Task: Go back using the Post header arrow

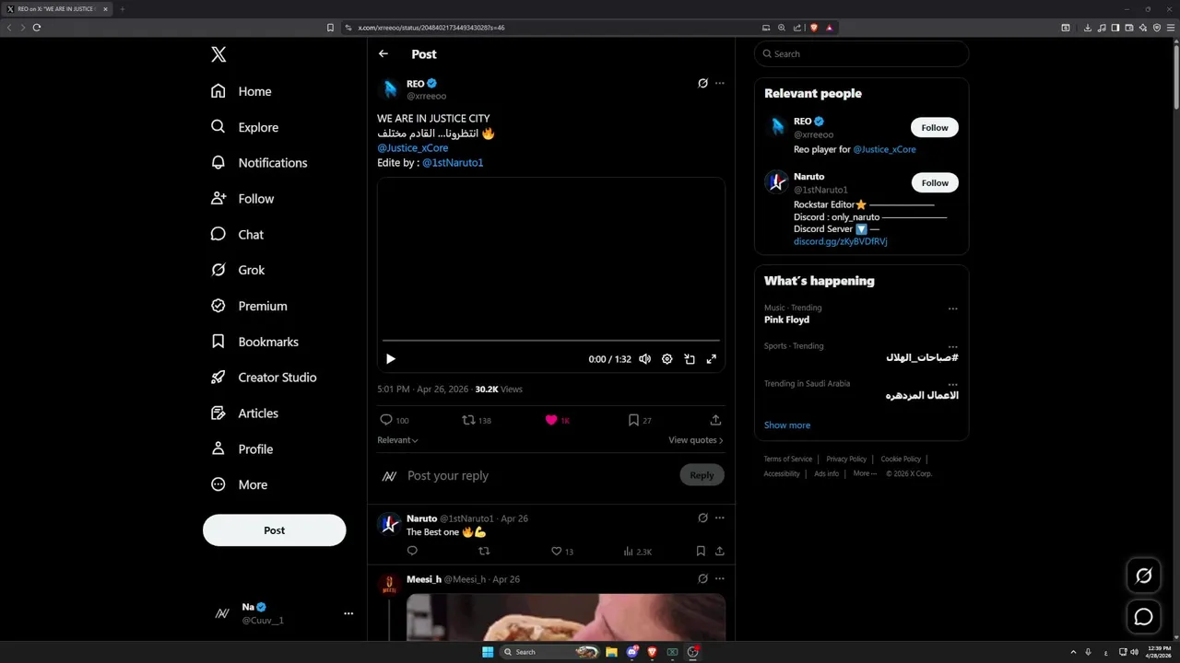Action: tap(383, 54)
